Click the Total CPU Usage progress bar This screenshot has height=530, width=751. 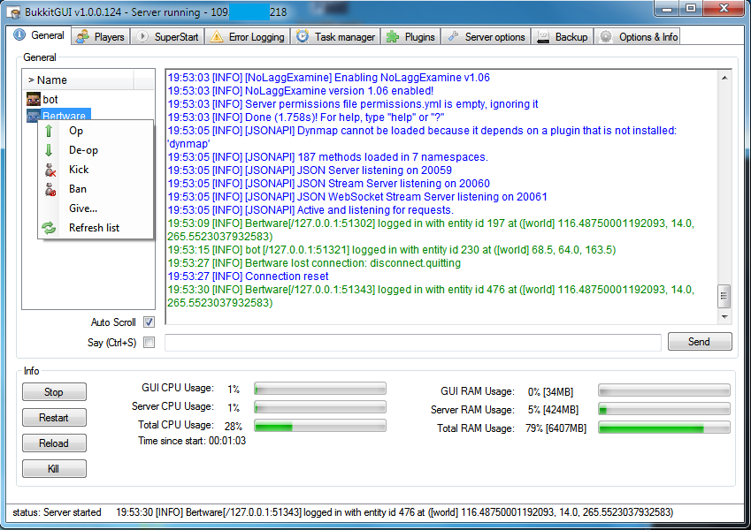320,426
